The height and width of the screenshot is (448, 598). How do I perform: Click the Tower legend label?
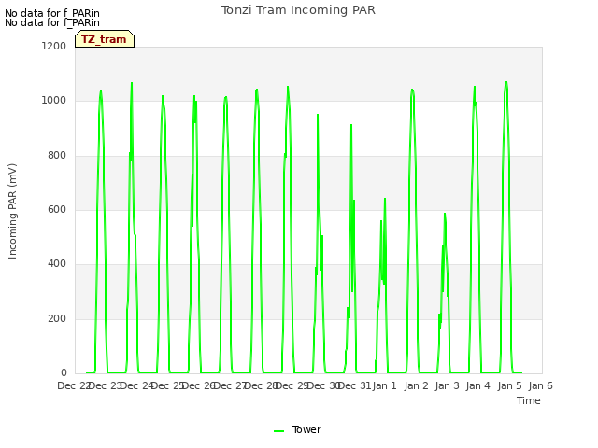coord(306,429)
